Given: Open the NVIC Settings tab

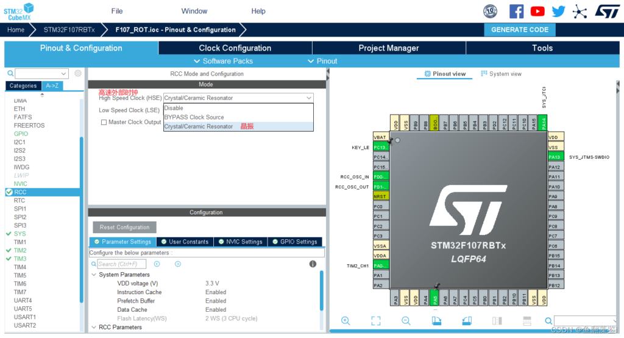Looking at the screenshot, I should pyautogui.click(x=240, y=242).
